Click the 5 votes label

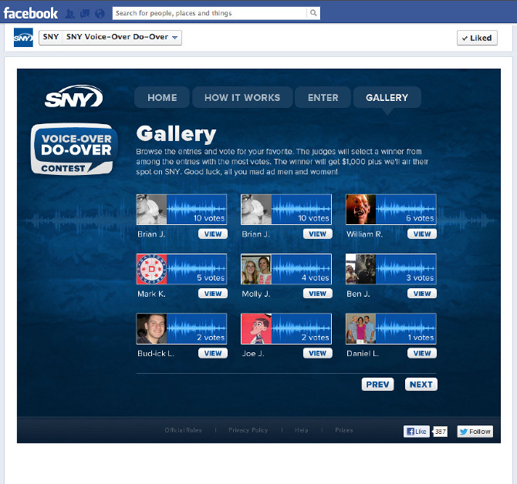pyautogui.click(x=211, y=277)
